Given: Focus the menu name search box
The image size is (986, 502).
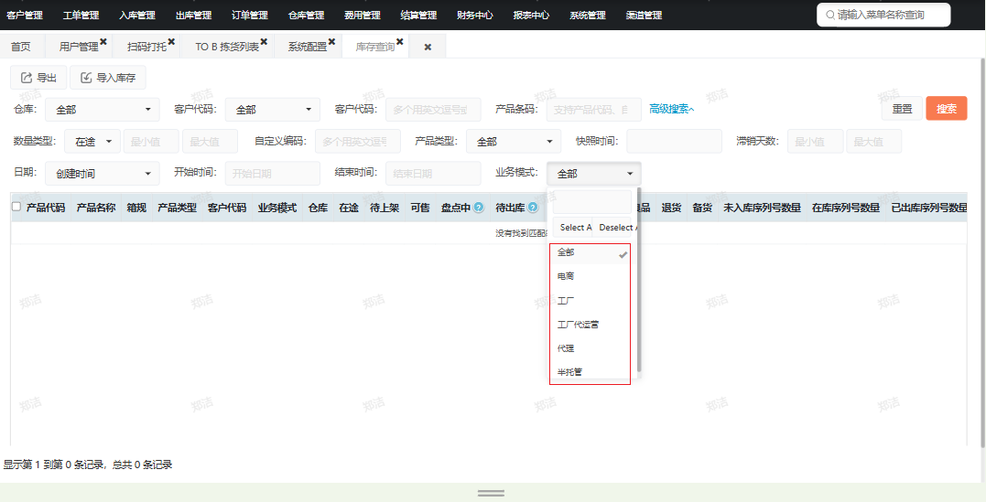Looking at the screenshot, I should pos(883,15).
